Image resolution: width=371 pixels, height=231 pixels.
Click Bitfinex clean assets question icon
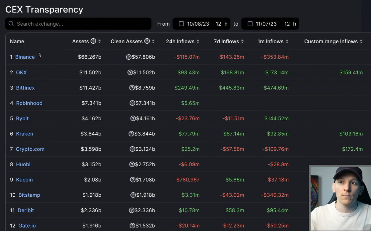pos(132,88)
